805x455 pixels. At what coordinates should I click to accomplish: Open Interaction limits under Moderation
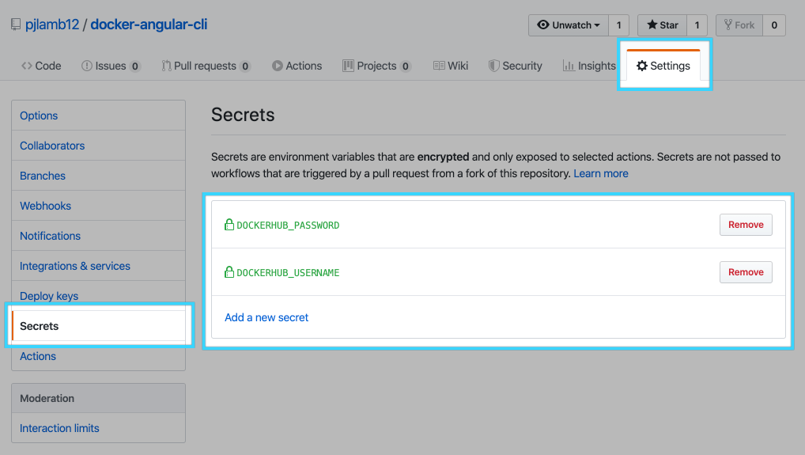(98, 428)
